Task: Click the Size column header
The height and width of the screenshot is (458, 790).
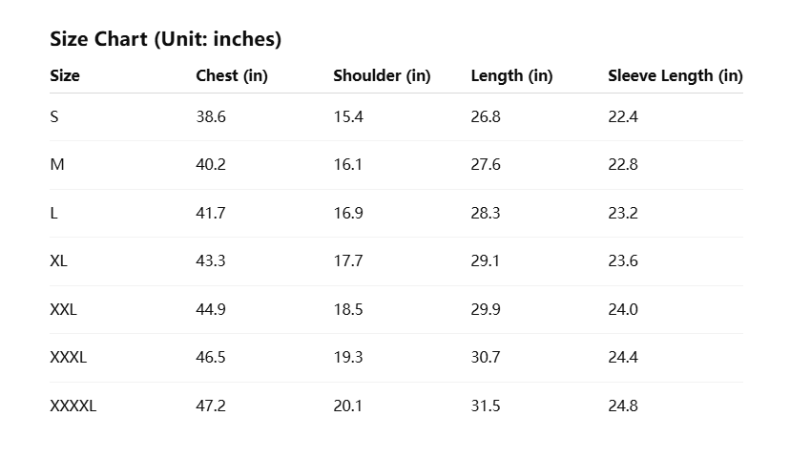Action: (65, 76)
